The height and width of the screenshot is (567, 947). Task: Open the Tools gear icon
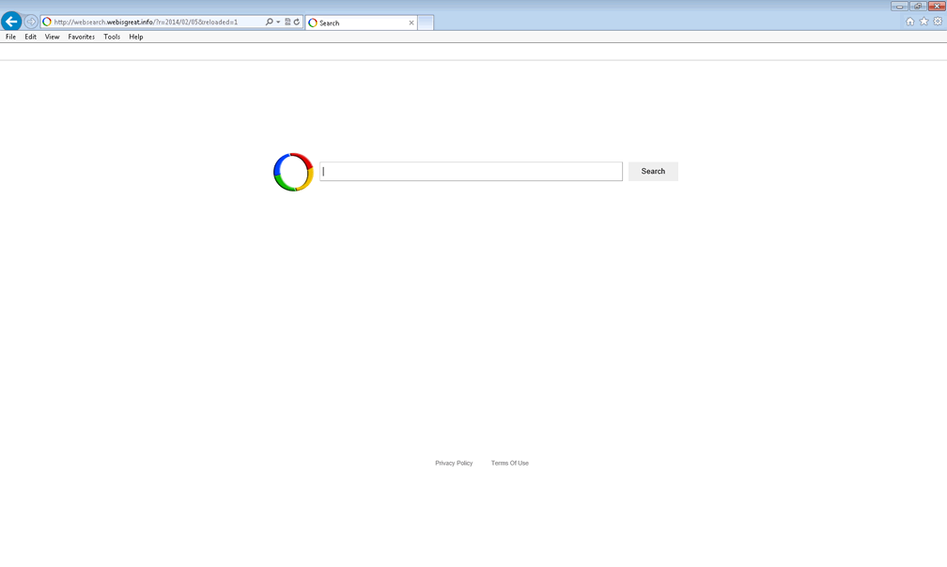[937, 22]
